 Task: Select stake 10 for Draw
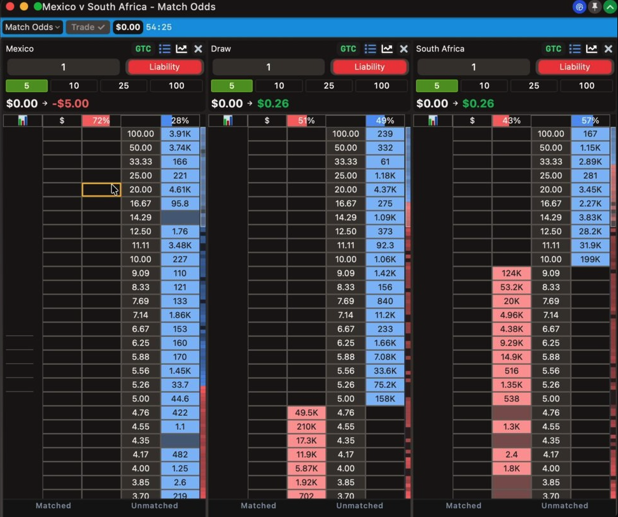pos(279,85)
